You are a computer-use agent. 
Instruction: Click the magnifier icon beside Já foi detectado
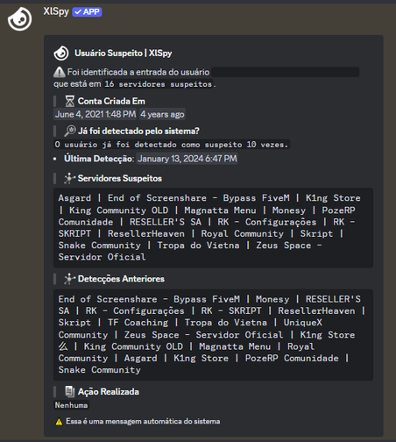click(70, 131)
